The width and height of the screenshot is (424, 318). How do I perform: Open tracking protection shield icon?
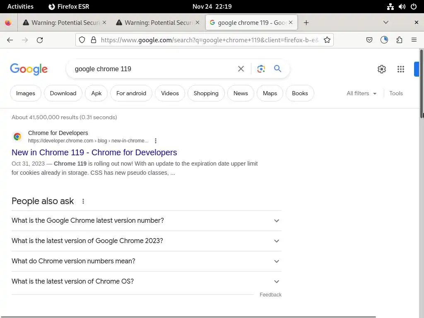pos(82,40)
